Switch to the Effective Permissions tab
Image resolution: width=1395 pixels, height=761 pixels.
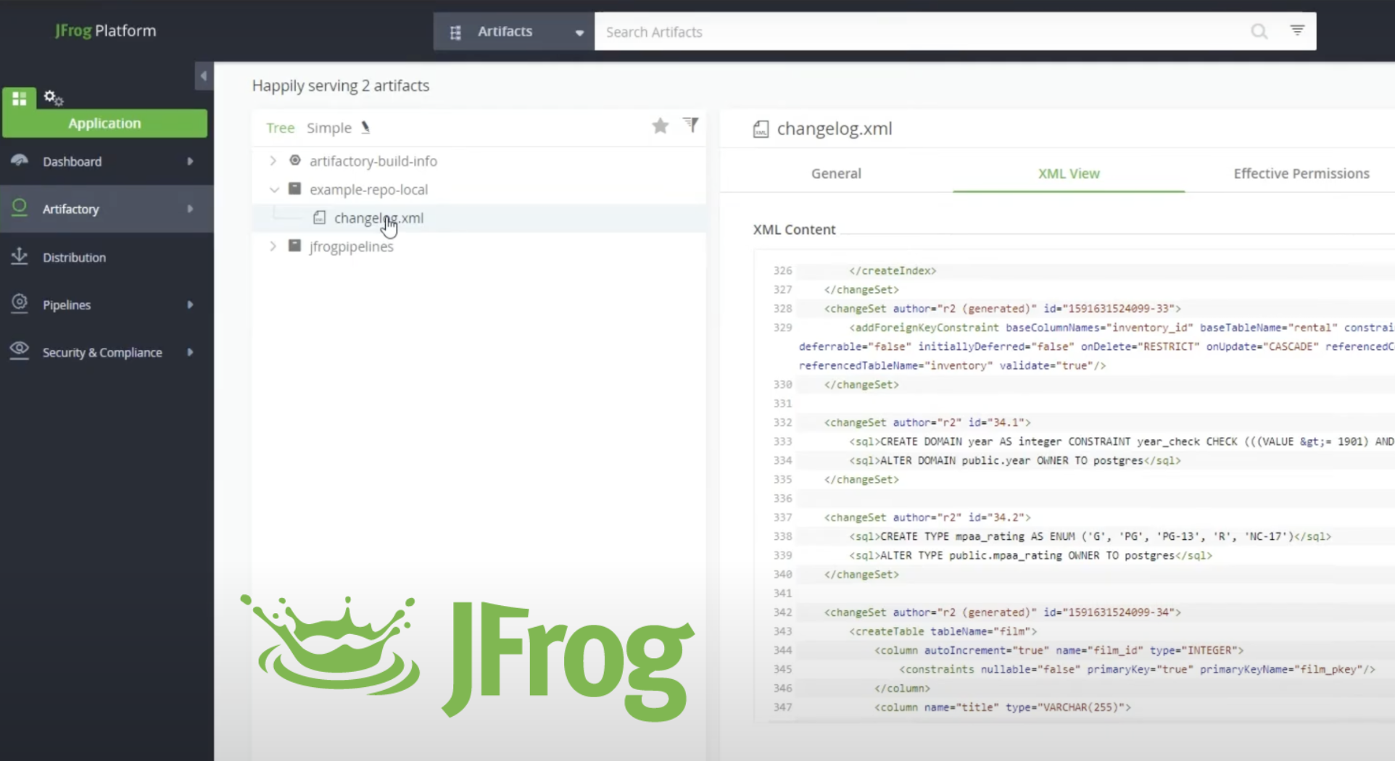point(1301,173)
